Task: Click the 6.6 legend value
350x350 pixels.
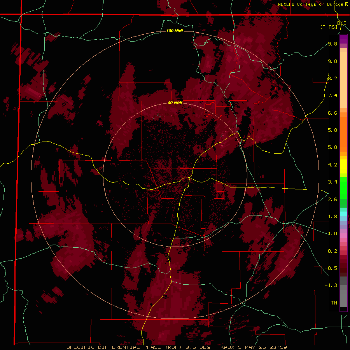Action: (x=332, y=113)
